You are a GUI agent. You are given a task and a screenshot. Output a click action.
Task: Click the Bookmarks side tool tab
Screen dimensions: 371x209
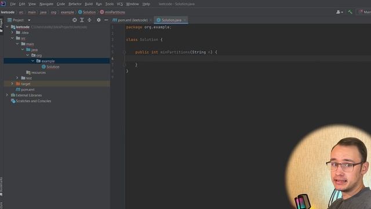pyautogui.click(x=1, y=187)
